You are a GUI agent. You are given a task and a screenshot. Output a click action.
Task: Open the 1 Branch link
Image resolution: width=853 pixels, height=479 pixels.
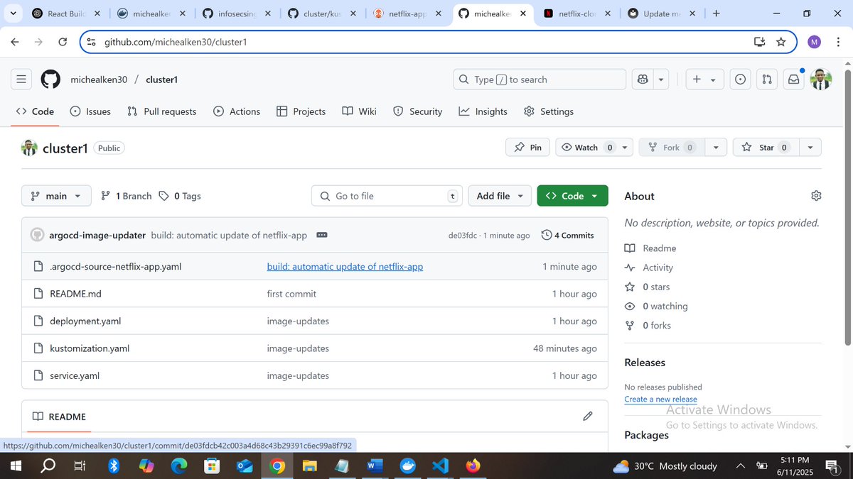tap(126, 196)
